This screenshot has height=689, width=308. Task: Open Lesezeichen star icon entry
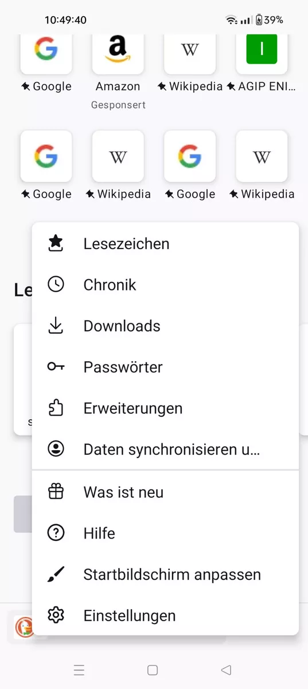point(56,243)
